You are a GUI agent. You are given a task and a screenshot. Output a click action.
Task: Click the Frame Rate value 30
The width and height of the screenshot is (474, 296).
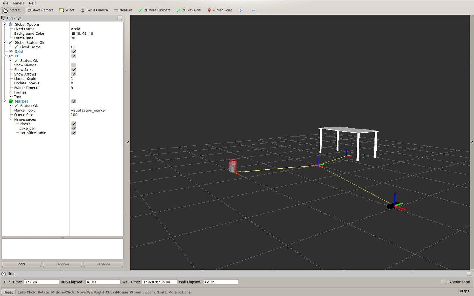click(73, 38)
